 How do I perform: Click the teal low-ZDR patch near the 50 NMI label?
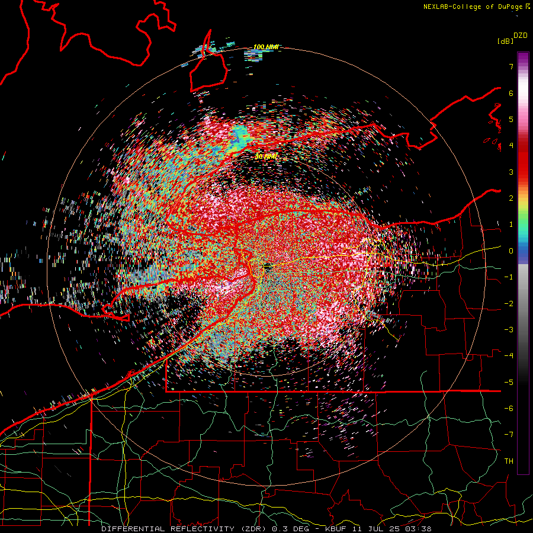(x=240, y=137)
